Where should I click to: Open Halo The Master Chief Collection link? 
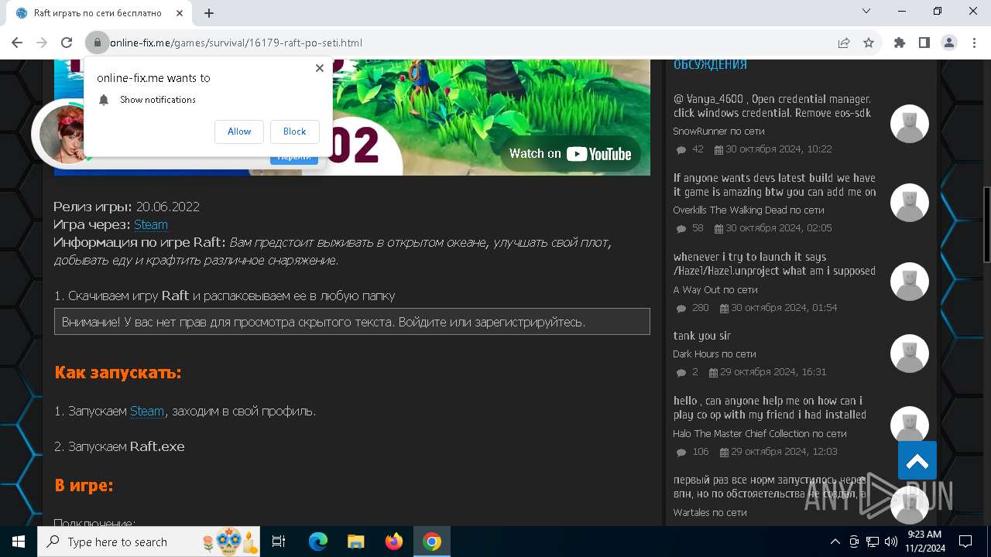[760, 434]
